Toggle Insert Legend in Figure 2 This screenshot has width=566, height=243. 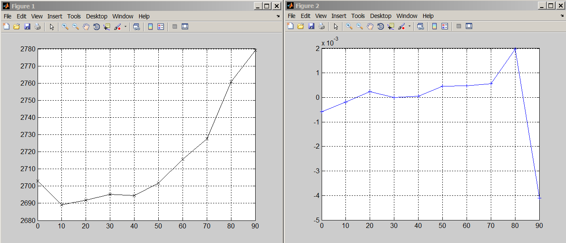point(445,26)
